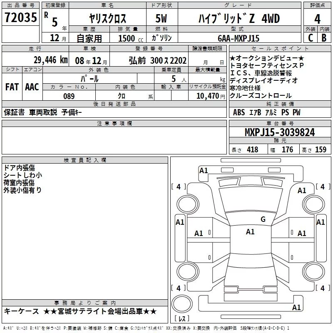Click the length value 418

[253, 149]
